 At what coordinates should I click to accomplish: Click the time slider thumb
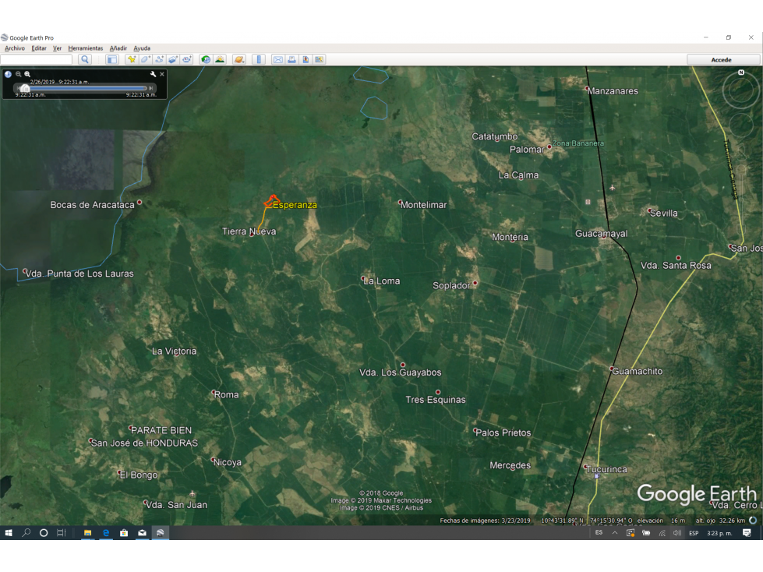click(25, 88)
